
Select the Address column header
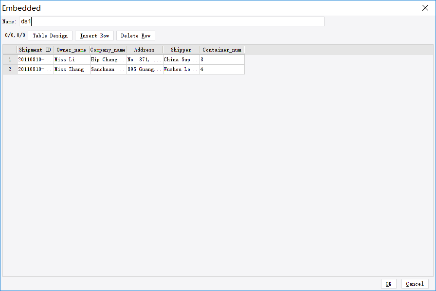point(144,50)
